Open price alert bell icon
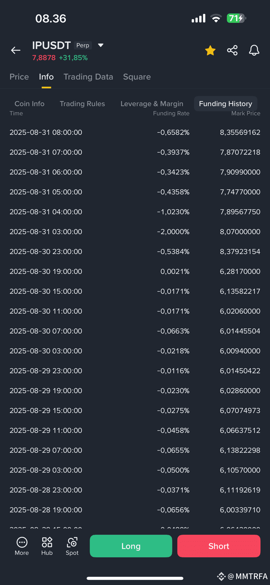Screen dimensions: 270x585 click(254, 50)
